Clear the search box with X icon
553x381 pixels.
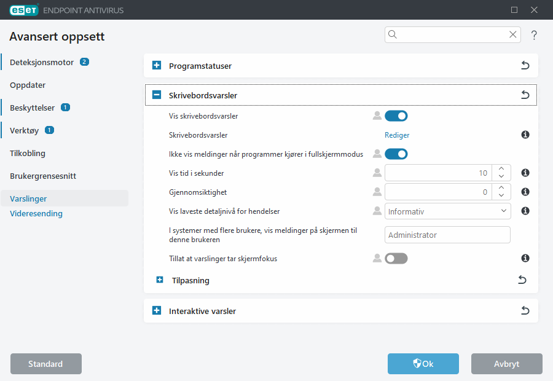513,34
